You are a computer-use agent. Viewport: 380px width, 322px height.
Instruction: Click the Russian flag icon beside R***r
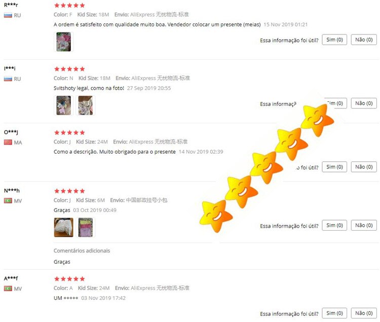click(x=8, y=15)
